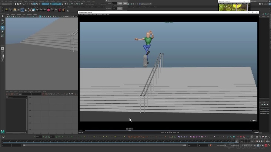271x152 pixels.
Task: Click the first orange tangent curve icon
Action: click(128, 137)
